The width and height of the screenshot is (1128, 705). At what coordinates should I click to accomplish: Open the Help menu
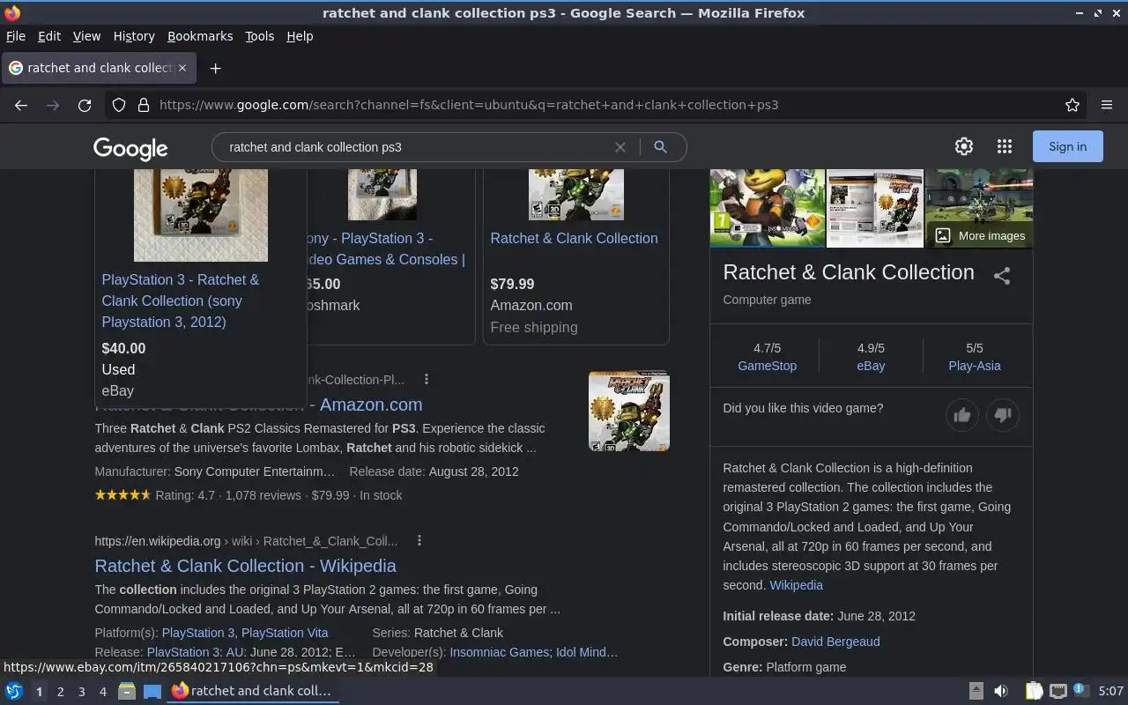[300, 36]
